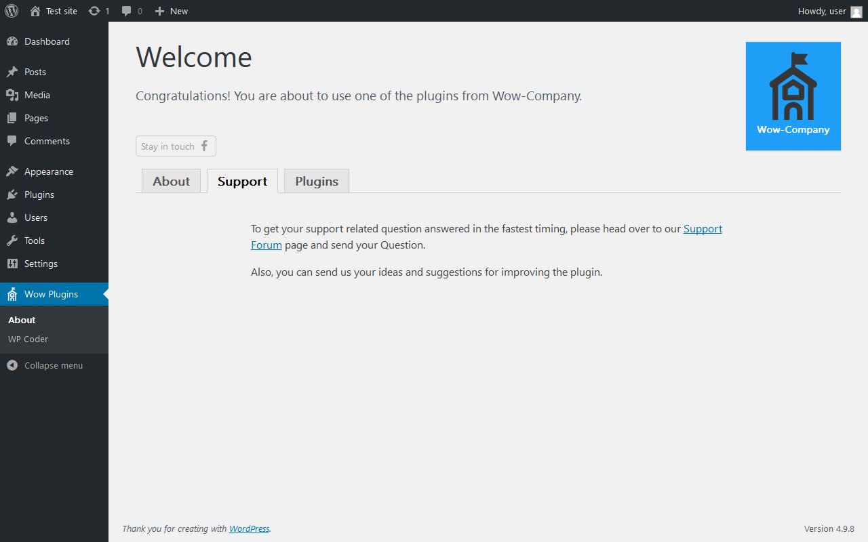Open the Test site home icon
The height and width of the screenshot is (542, 868).
tap(35, 11)
